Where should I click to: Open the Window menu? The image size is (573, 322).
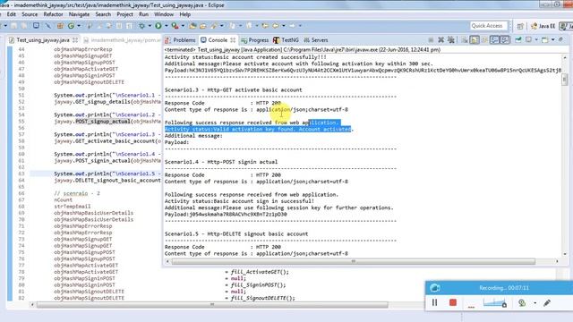[164, 14]
